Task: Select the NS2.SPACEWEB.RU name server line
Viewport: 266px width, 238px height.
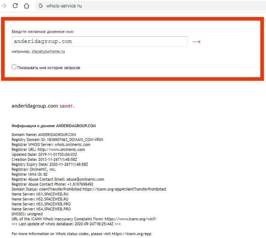Action: pos(40,199)
